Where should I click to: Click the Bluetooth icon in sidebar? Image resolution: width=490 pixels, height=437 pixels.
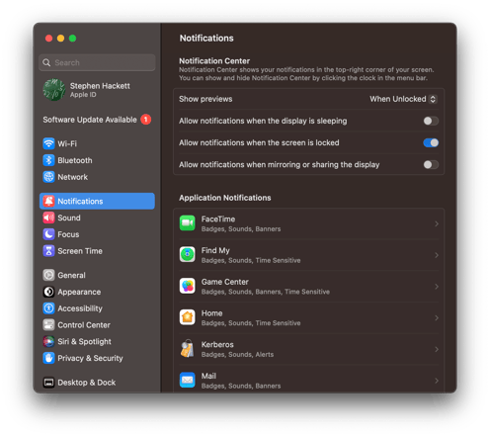[x=48, y=160]
